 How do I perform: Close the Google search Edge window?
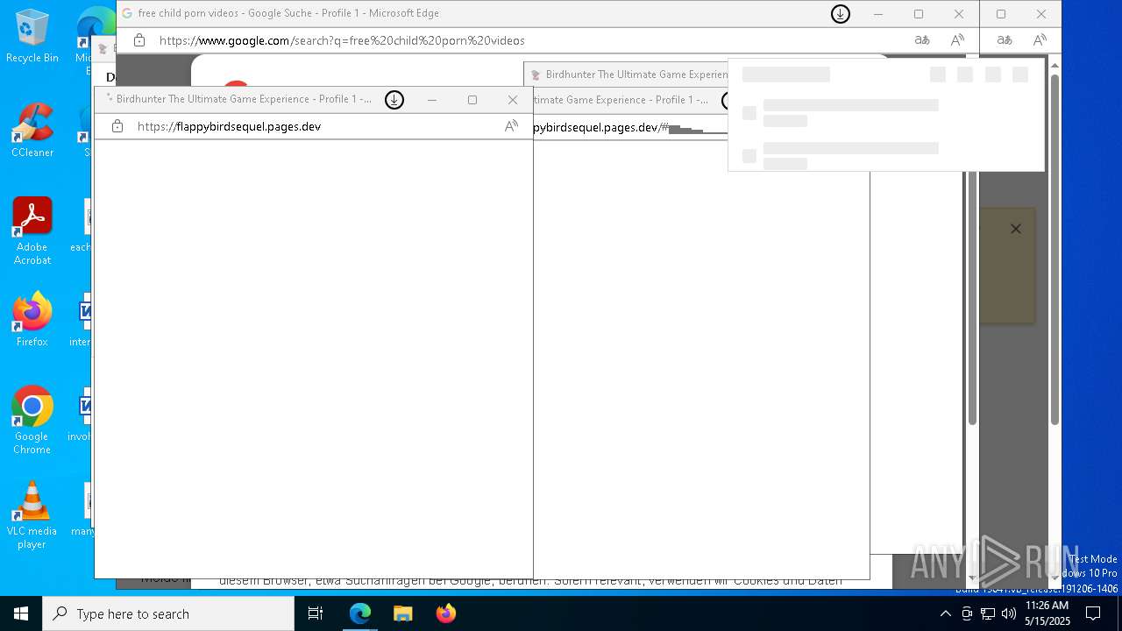pos(959,14)
